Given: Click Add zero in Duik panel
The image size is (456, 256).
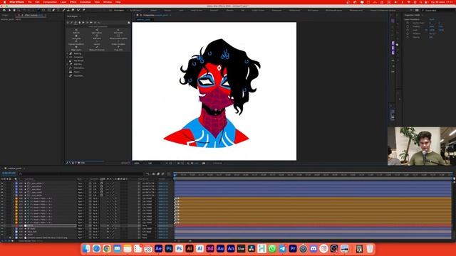Looking at the screenshot, I should (x=97, y=37).
